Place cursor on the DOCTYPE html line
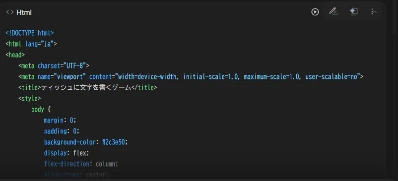398x181 pixels. click(x=29, y=33)
